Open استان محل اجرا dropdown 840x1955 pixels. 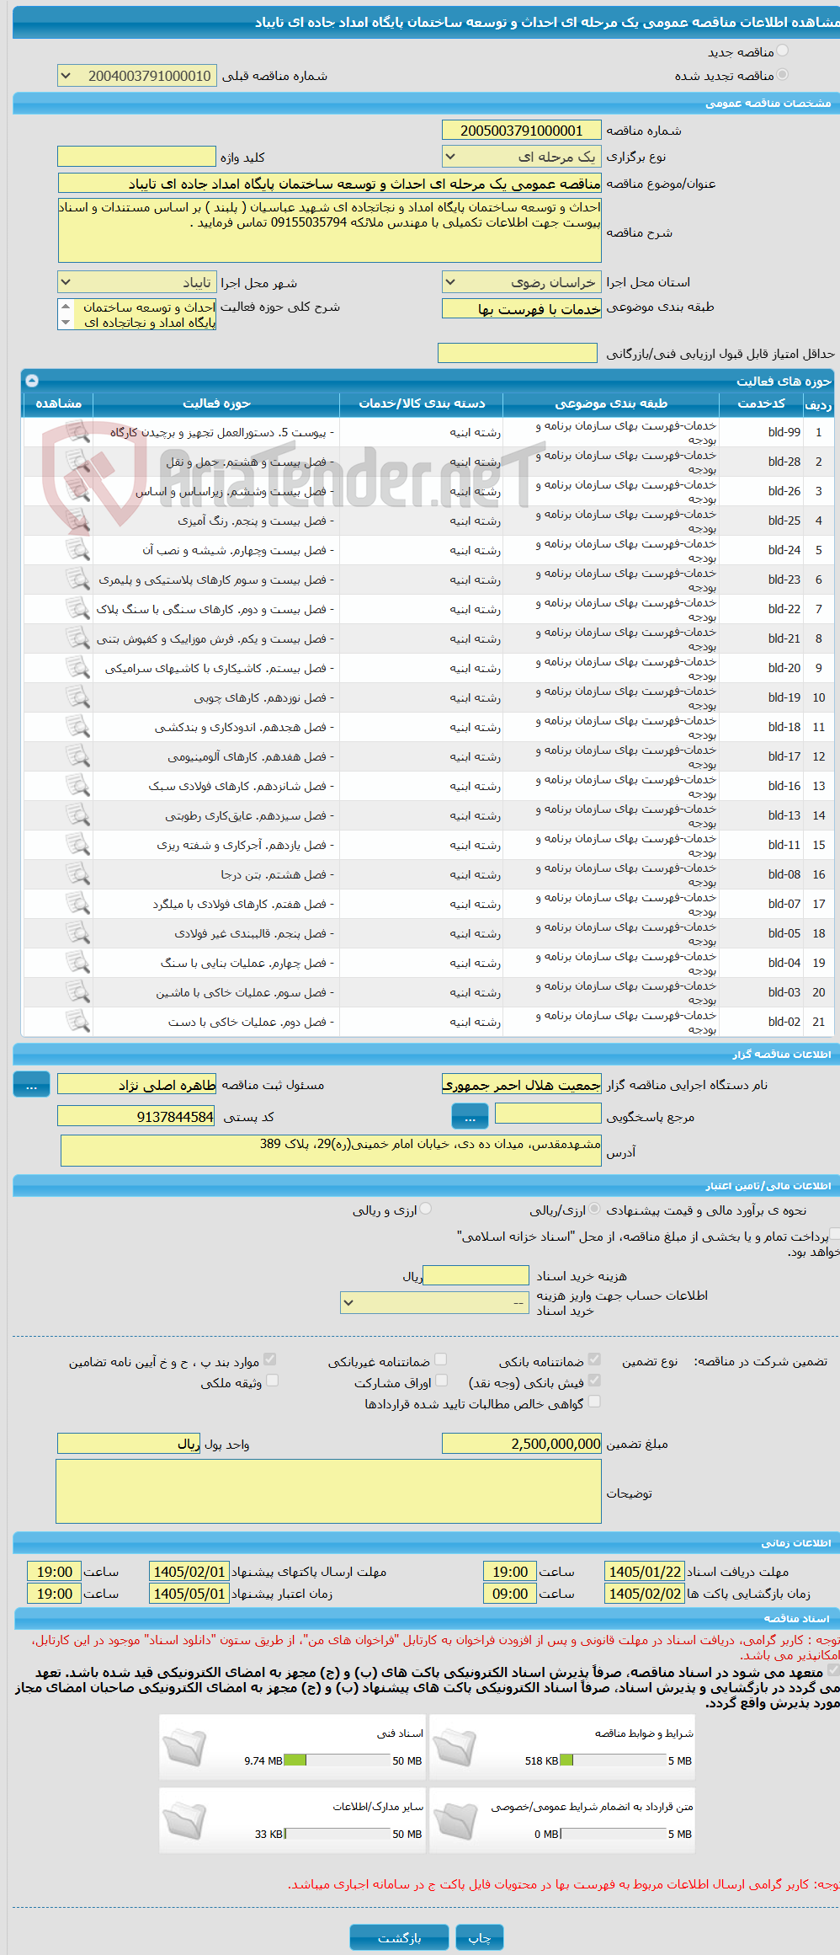522,282
